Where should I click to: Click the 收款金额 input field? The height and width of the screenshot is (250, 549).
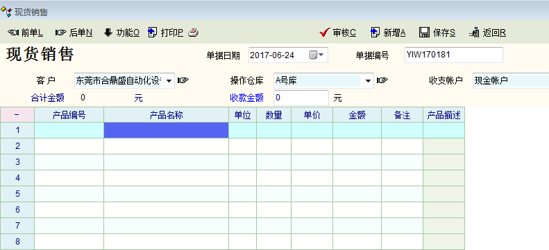(301, 98)
